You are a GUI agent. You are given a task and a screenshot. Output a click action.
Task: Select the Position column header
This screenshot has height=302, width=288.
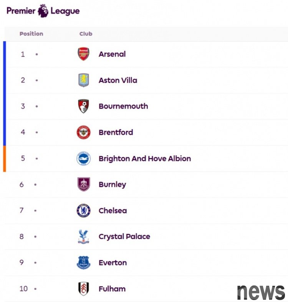31,34
